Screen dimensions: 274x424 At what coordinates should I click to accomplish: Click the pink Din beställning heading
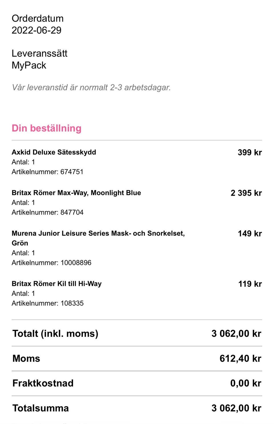tap(47, 128)
